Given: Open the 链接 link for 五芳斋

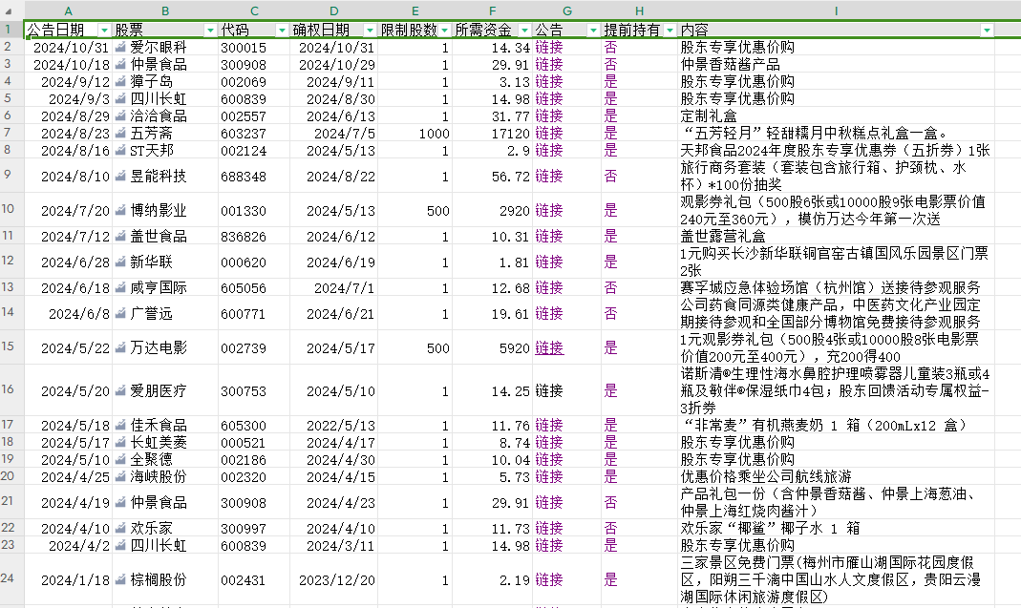Looking at the screenshot, I should click(x=549, y=133).
